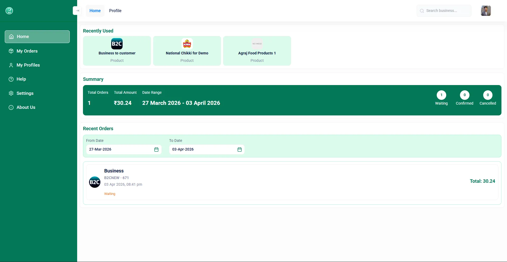Open the Business to customer card
Screen dimensions: 507x262
117,51
